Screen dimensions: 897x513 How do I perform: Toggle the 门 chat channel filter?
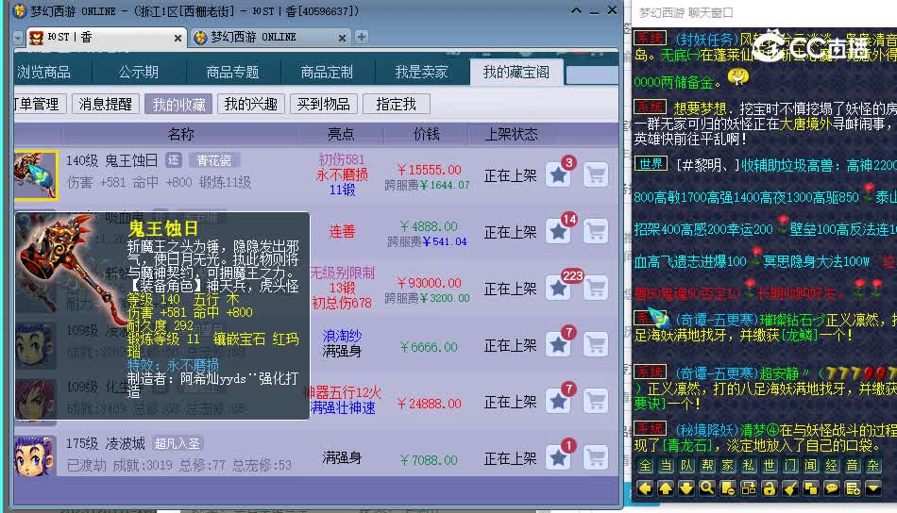coord(790,466)
